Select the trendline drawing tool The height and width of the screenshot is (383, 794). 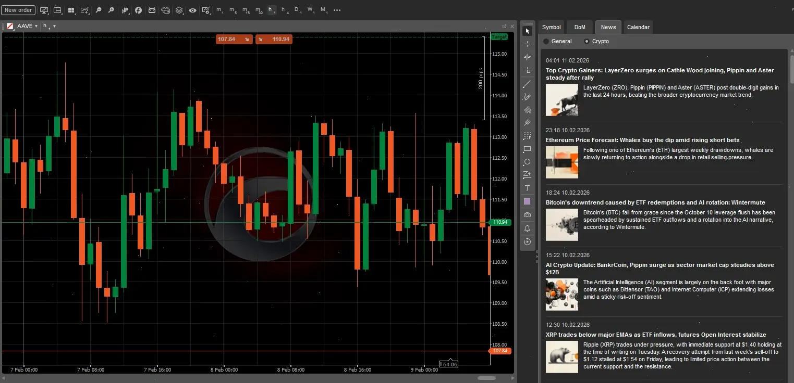pos(527,84)
